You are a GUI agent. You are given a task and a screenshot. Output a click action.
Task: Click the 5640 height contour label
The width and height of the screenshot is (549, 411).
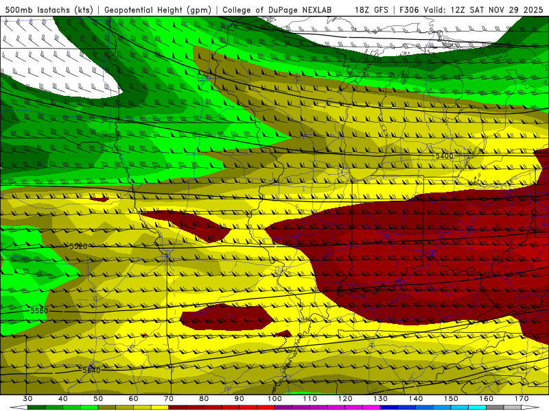click(x=91, y=370)
